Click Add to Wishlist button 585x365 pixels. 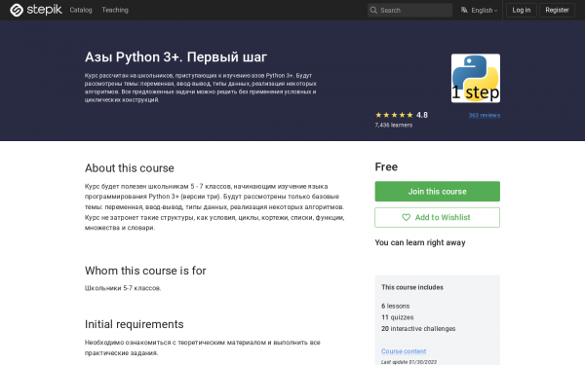tap(437, 217)
